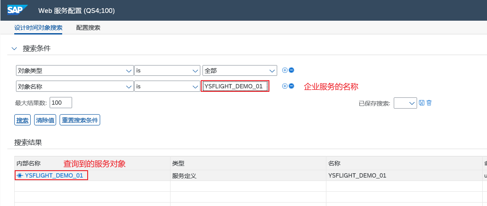Screen dimensions: 487x206
Task: Click the 清除值 button
Action: point(45,120)
